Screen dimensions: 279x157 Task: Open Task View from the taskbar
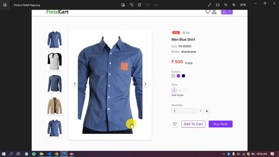pyautogui.click(x=18, y=154)
